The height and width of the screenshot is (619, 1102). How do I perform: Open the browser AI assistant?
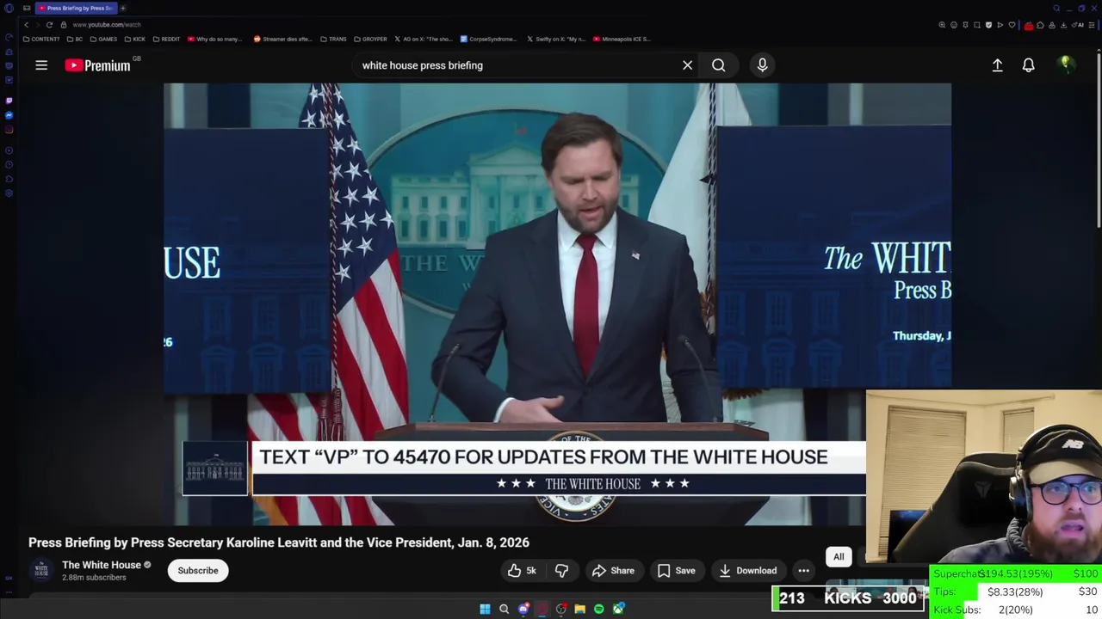tap(1078, 25)
